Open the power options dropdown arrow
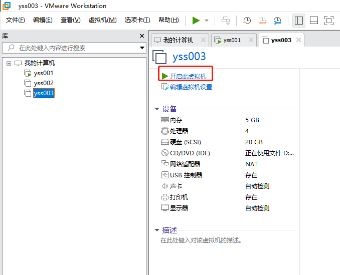This screenshot has width=340, height=275. pos(207,21)
